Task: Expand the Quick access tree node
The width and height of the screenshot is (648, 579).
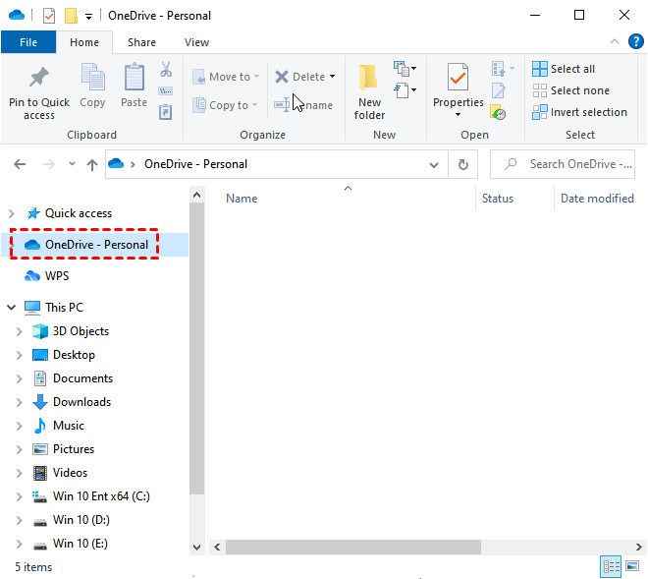Action: point(12,213)
